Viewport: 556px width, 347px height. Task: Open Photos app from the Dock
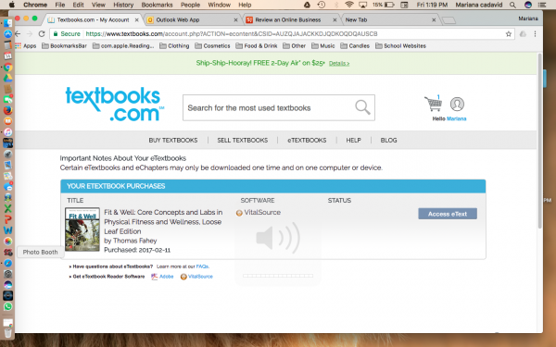(7, 242)
